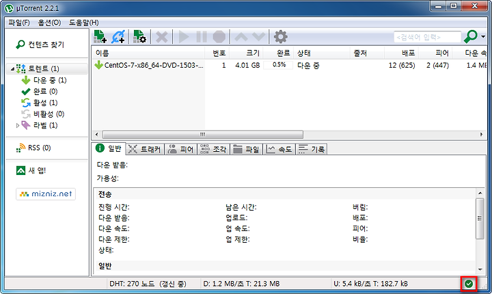
Task: Switch to the 일반 tab
Action: (x=109, y=148)
